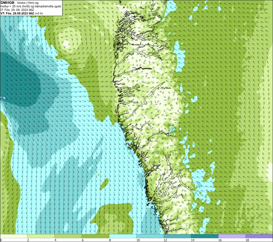The image size is (273, 242).
Task: Click the small purple patch at left map edge
Action: (x=4, y=98)
